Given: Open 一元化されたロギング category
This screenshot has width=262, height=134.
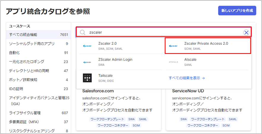Looking at the screenshot, I should [39, 62].
